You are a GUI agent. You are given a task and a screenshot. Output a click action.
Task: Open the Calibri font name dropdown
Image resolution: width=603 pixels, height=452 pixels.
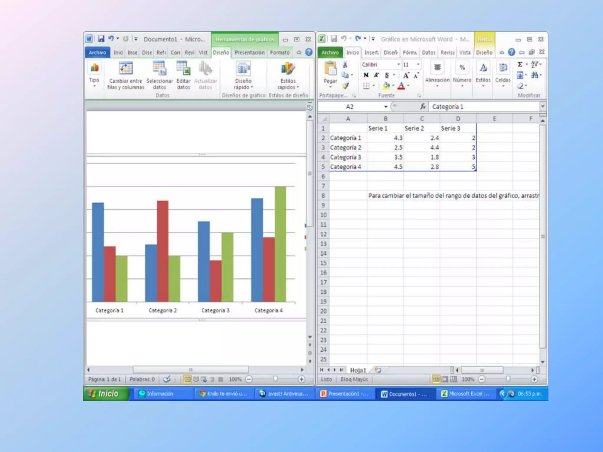(398, 64)
